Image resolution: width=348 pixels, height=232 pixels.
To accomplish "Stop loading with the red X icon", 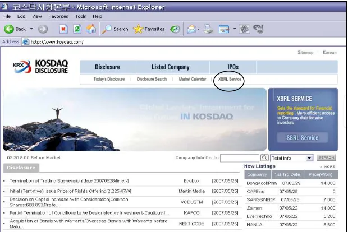I will pyautogui.click(x=63, y=29).
